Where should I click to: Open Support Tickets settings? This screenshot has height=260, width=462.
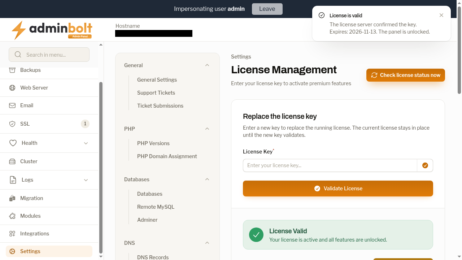[x=156, y=93]
